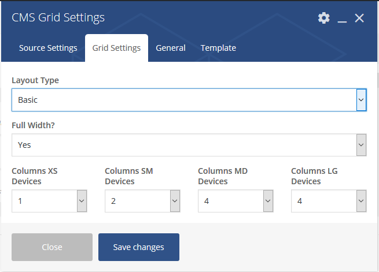
Task: Open the General tab
Action: (171, 48)
